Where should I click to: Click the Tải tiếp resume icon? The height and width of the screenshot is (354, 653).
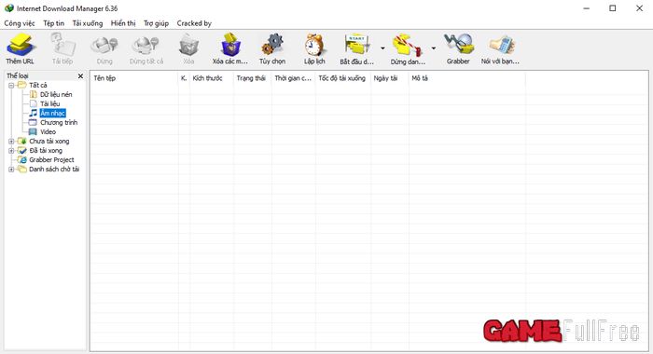coord(63,45)
